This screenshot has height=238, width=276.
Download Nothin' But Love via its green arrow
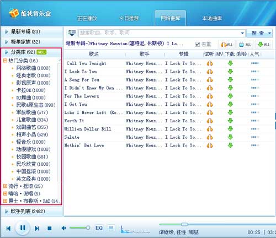[230, 145]
